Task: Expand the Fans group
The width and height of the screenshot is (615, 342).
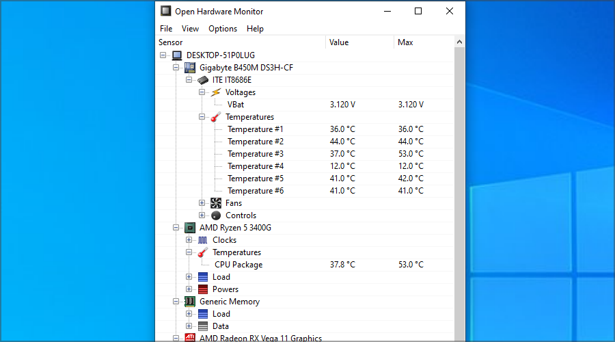Action: point(202,203)
